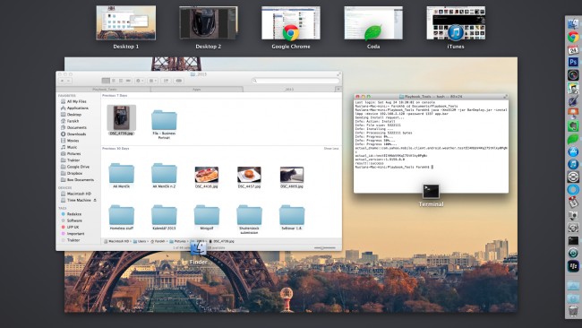The width and height of the screenshot is (582, 328).
Task: Open iTunes from the Dock
Action: click(x=573, y=164)
